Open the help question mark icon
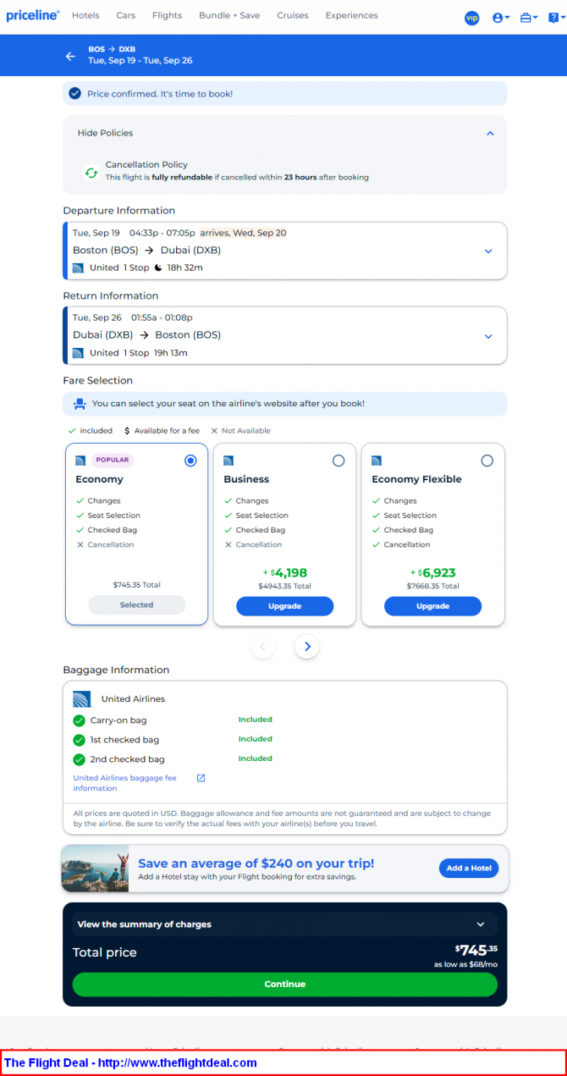The width and height of the screenshot is (567, 1076). click(554, 18)
